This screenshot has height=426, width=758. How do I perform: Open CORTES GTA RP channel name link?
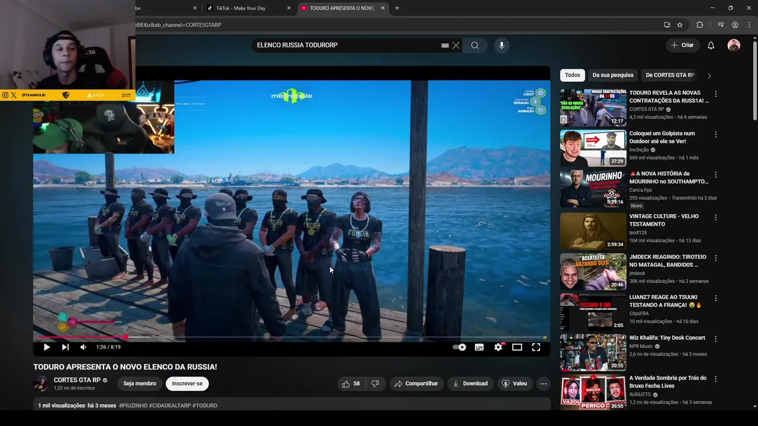(x=77, y=380)
